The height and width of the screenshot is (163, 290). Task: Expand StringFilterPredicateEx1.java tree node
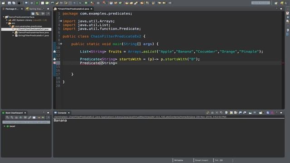pyautogui.click(x=13, y=35)
